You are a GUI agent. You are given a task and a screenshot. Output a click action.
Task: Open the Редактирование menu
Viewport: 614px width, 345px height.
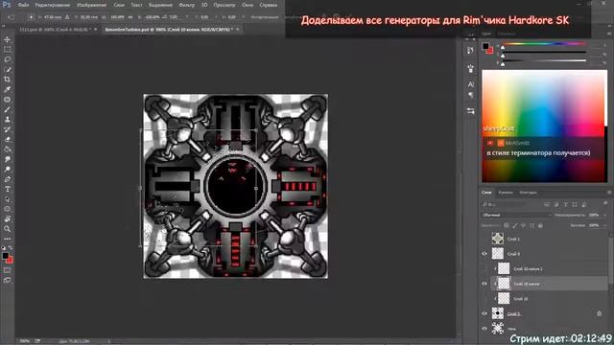click(53, 5)
